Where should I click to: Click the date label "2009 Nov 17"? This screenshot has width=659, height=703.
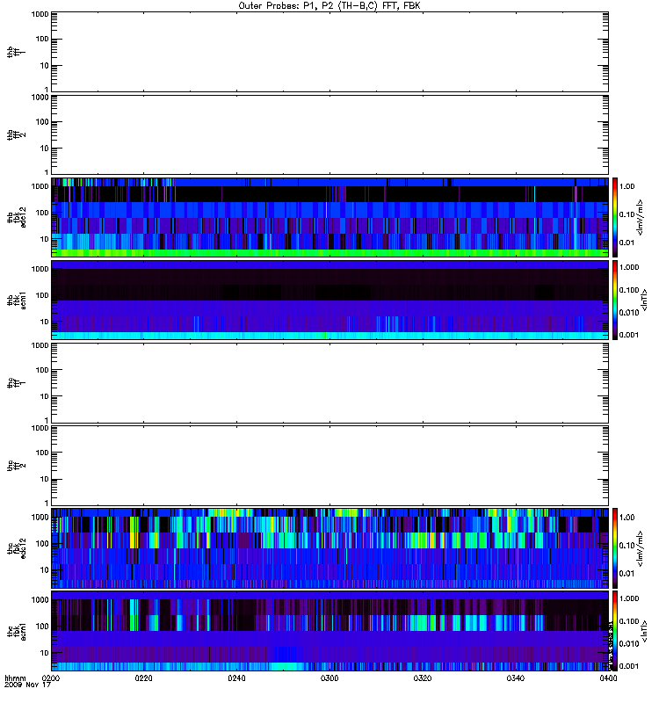[27, 685]
